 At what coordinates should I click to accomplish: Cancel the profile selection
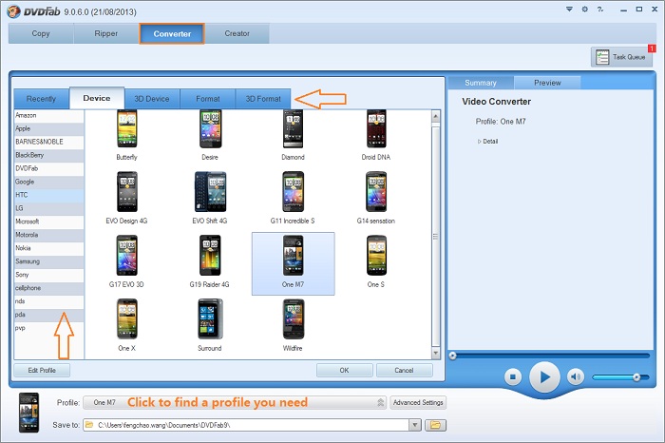tap(404, 370)
